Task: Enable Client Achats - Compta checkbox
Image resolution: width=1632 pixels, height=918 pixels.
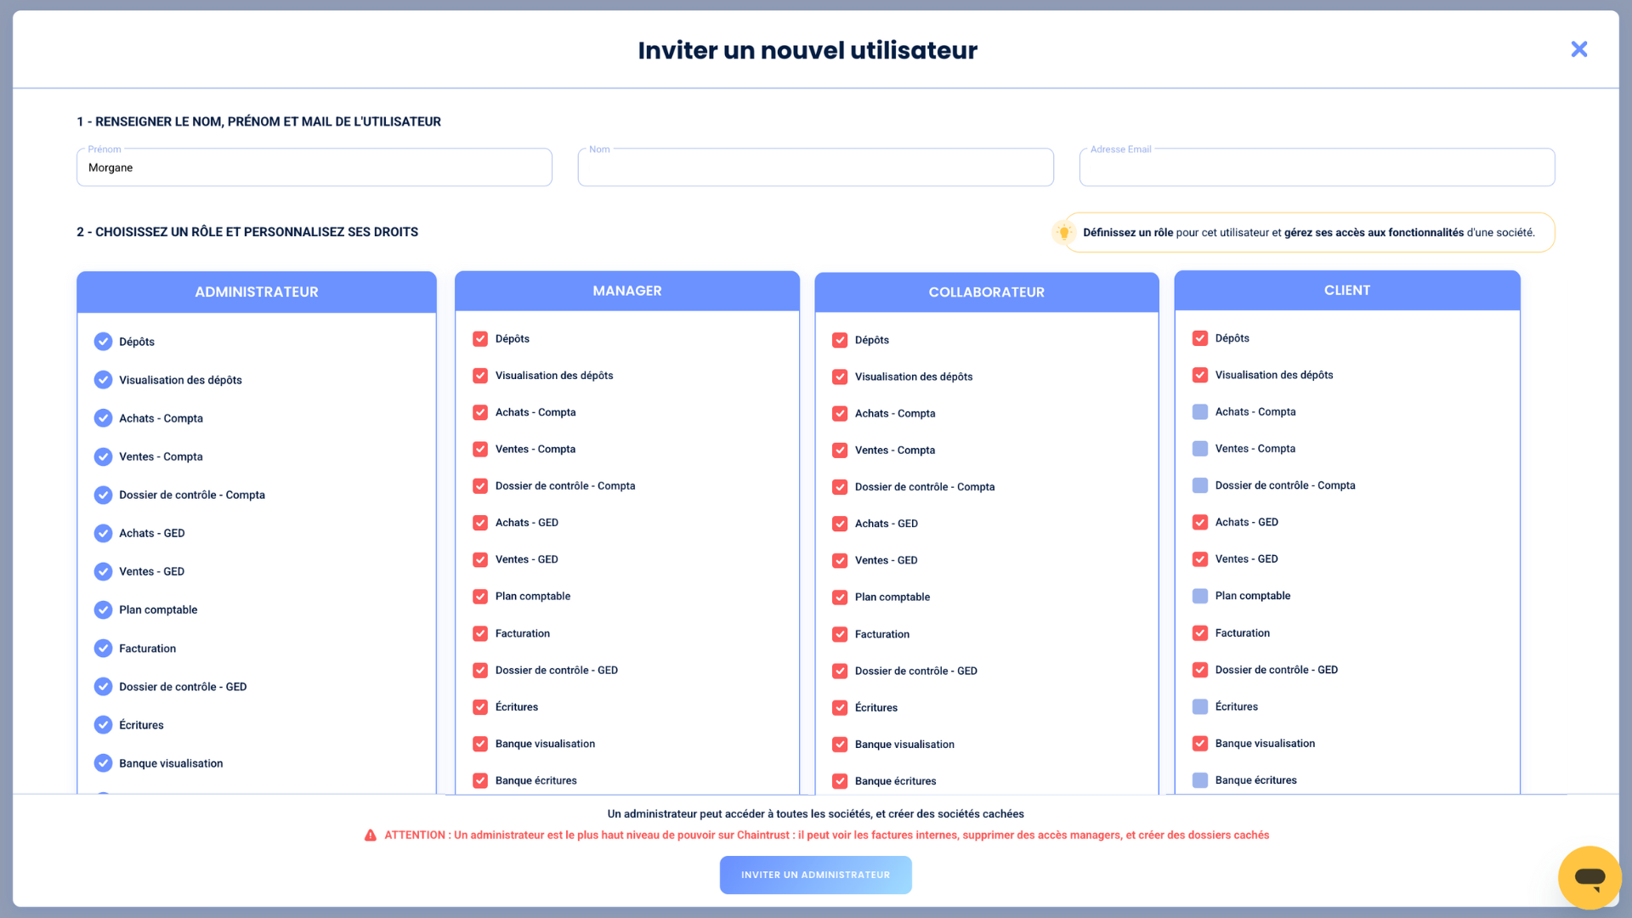Action: [x=1200, y=411]
